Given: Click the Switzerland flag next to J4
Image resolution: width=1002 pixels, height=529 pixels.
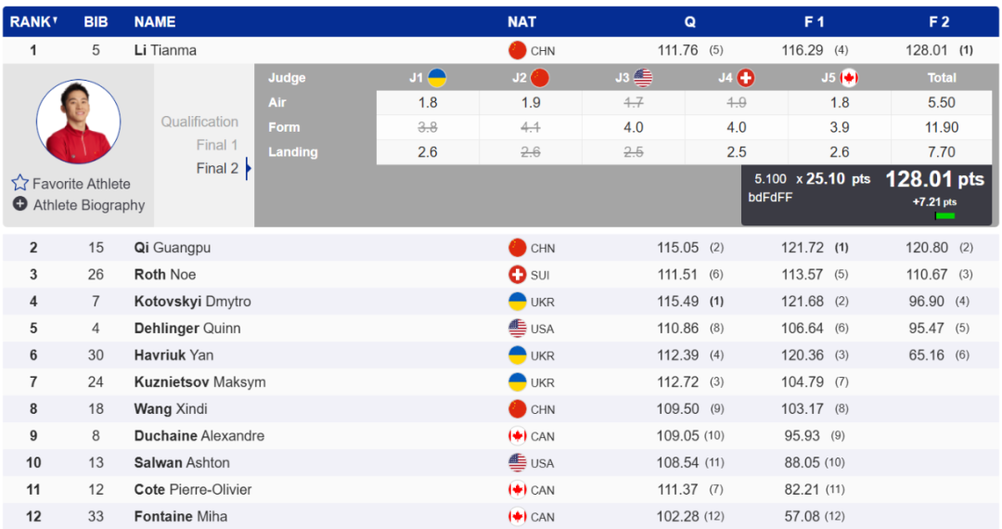Looking at the screenshot, I should (745, 78).
